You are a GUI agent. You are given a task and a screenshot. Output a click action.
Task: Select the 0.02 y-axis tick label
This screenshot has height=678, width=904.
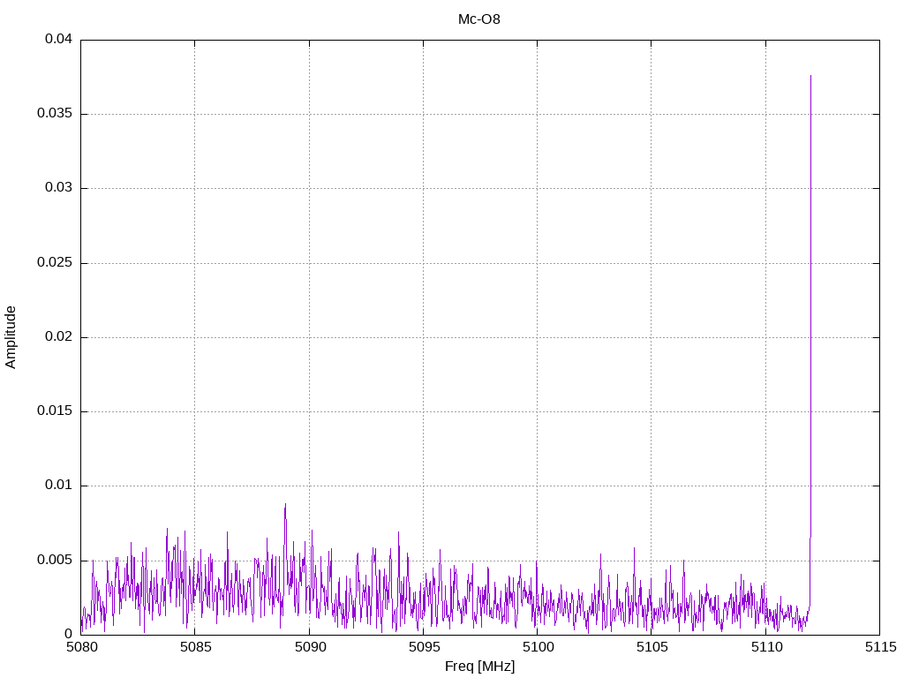(58, 337)
